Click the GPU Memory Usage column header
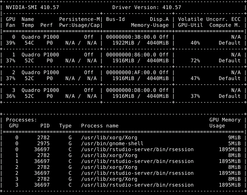This screenshot has width=247, height=195. click(225, 123)
